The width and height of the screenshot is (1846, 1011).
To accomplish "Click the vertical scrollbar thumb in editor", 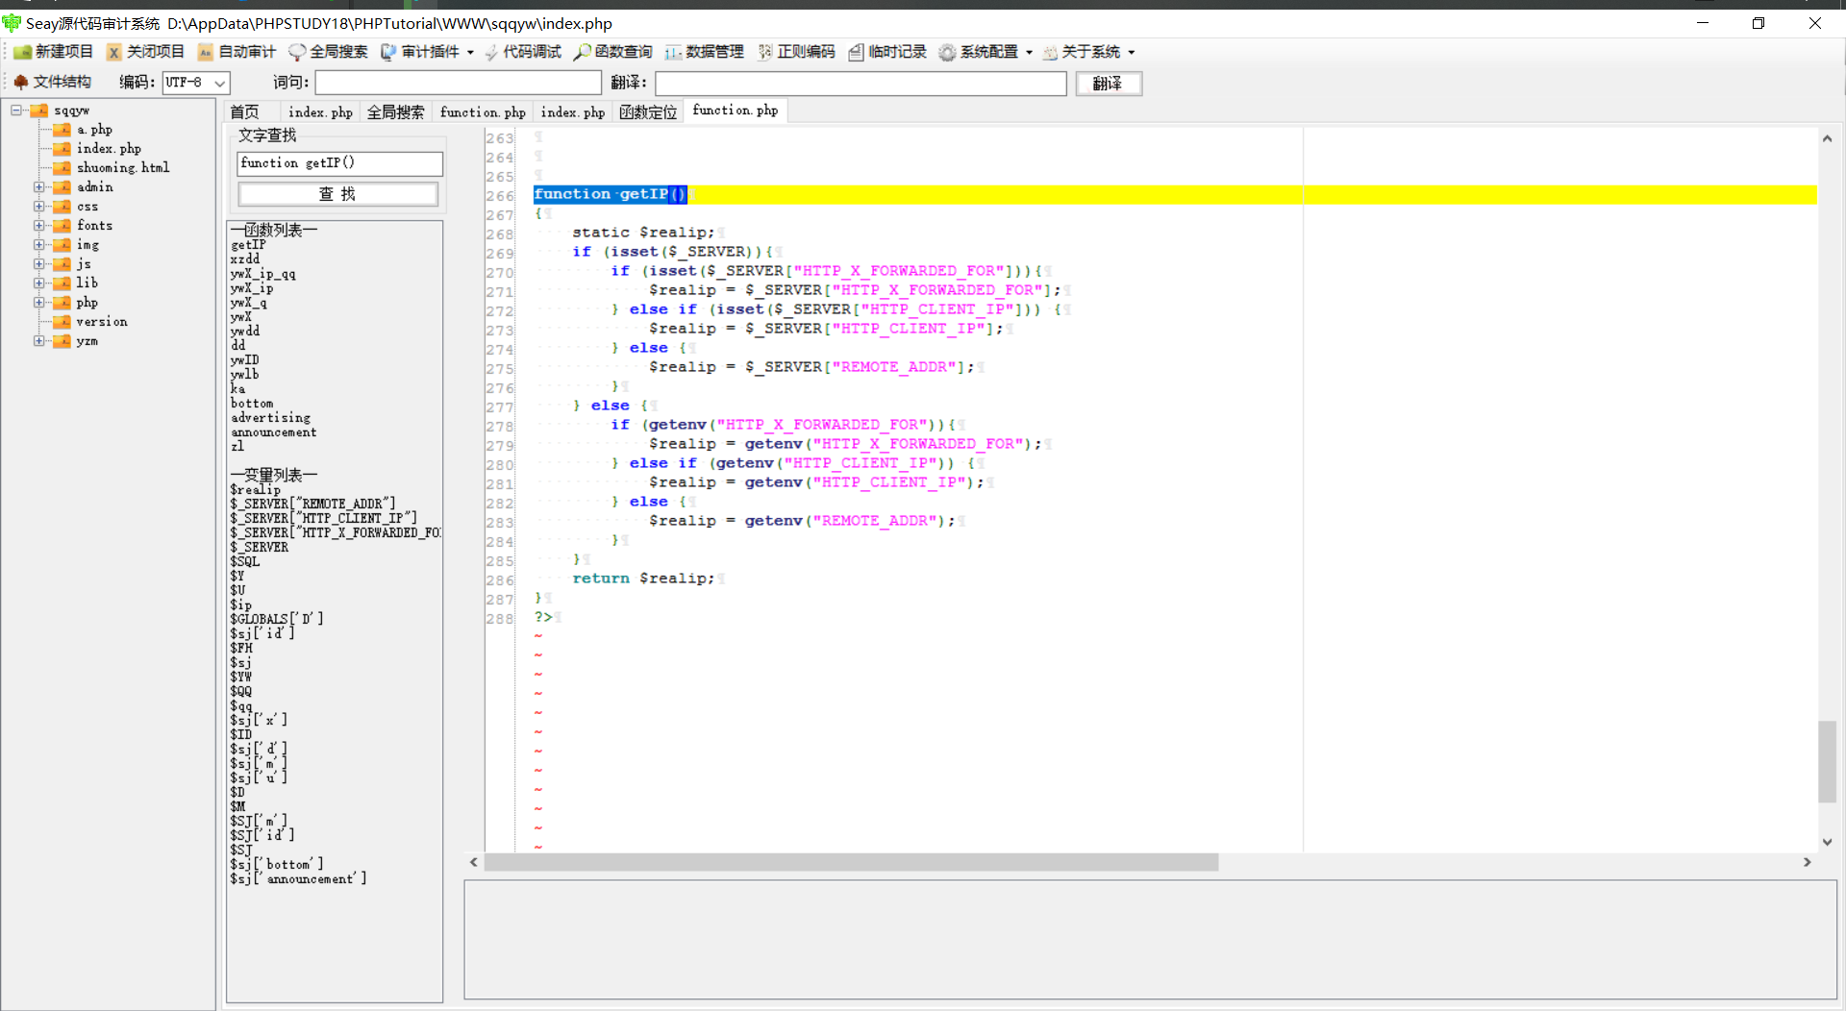I will pyautogui.click(x=1827, y=761).
